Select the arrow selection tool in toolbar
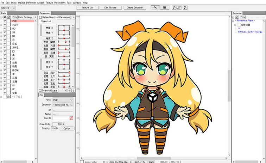Image resolution: width=266 pixels, height=163 pixels. click(x=154, y=7)
